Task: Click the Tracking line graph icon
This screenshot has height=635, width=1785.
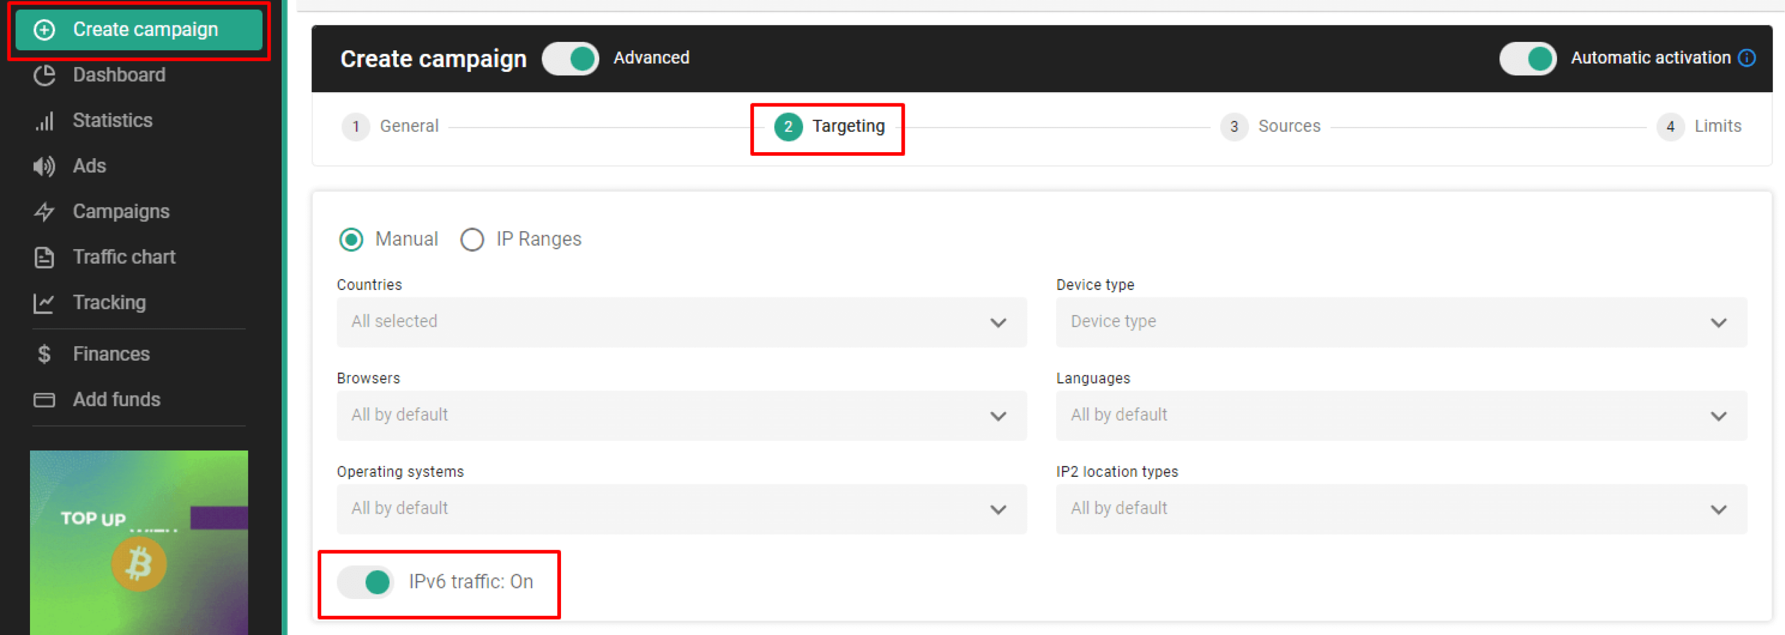Action: click(44, 303)
